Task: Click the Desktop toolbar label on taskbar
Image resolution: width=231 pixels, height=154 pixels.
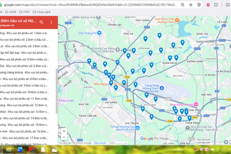Action: [x=178, y=150]
